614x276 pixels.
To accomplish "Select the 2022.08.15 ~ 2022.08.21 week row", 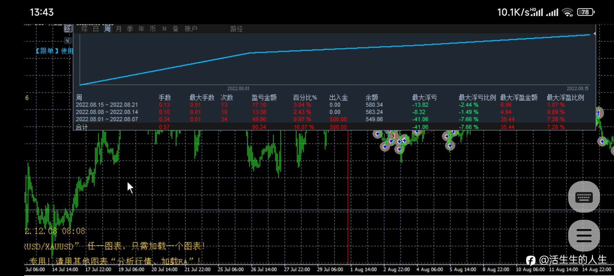I will tap(107, 105).
